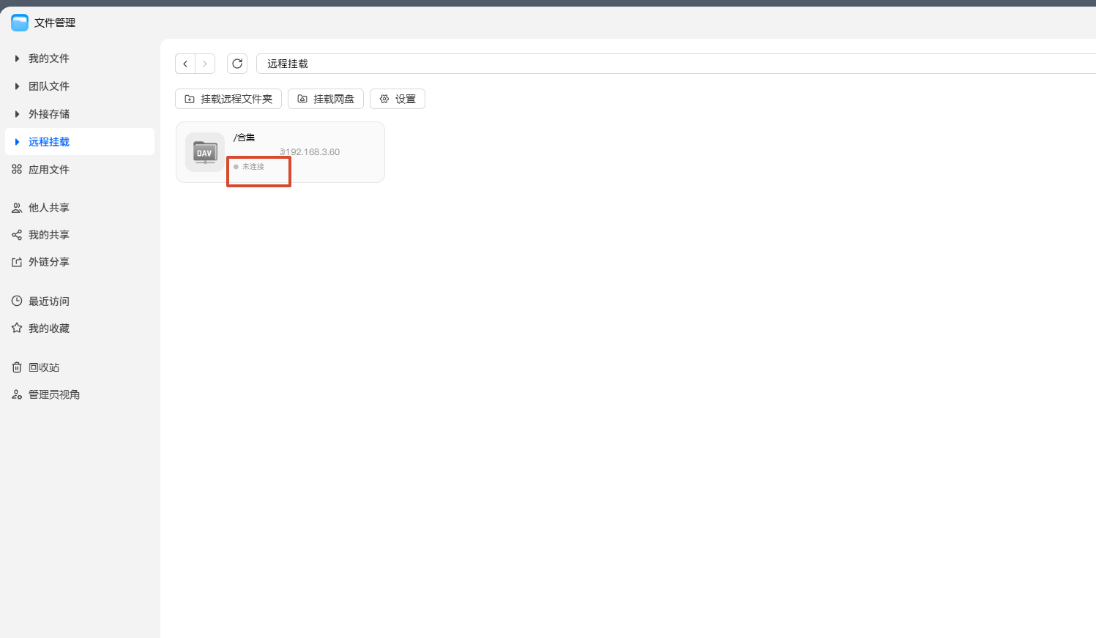This screenshot has width=1096, height=638.
Task: Open 设置 button with gear
Action: [398, 99]
